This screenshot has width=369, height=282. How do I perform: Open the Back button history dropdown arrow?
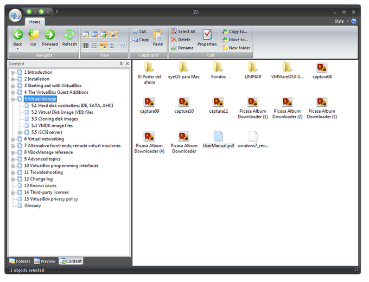tap(18, 49)
